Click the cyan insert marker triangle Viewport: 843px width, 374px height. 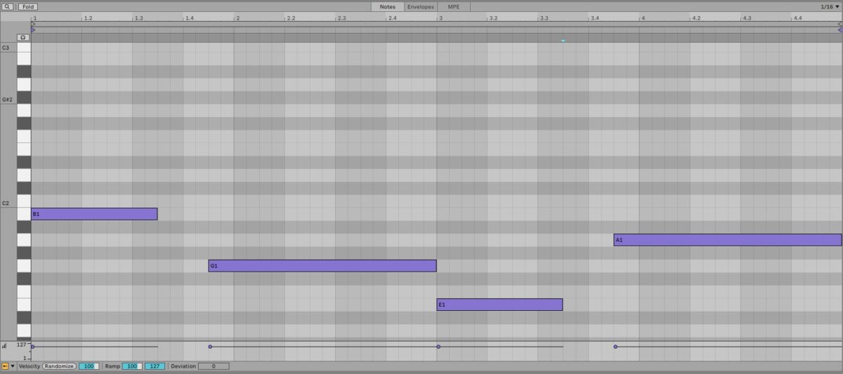[x=563, y=41]
